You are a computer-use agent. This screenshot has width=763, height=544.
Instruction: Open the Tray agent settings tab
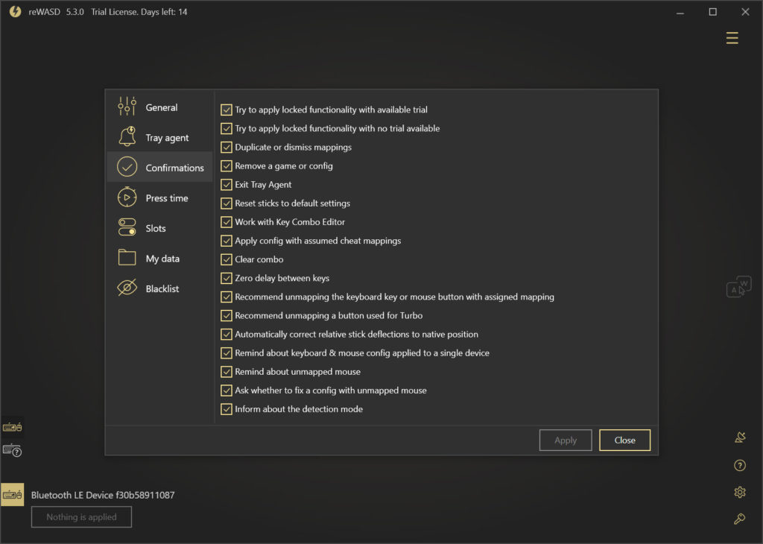pos(159,137)
